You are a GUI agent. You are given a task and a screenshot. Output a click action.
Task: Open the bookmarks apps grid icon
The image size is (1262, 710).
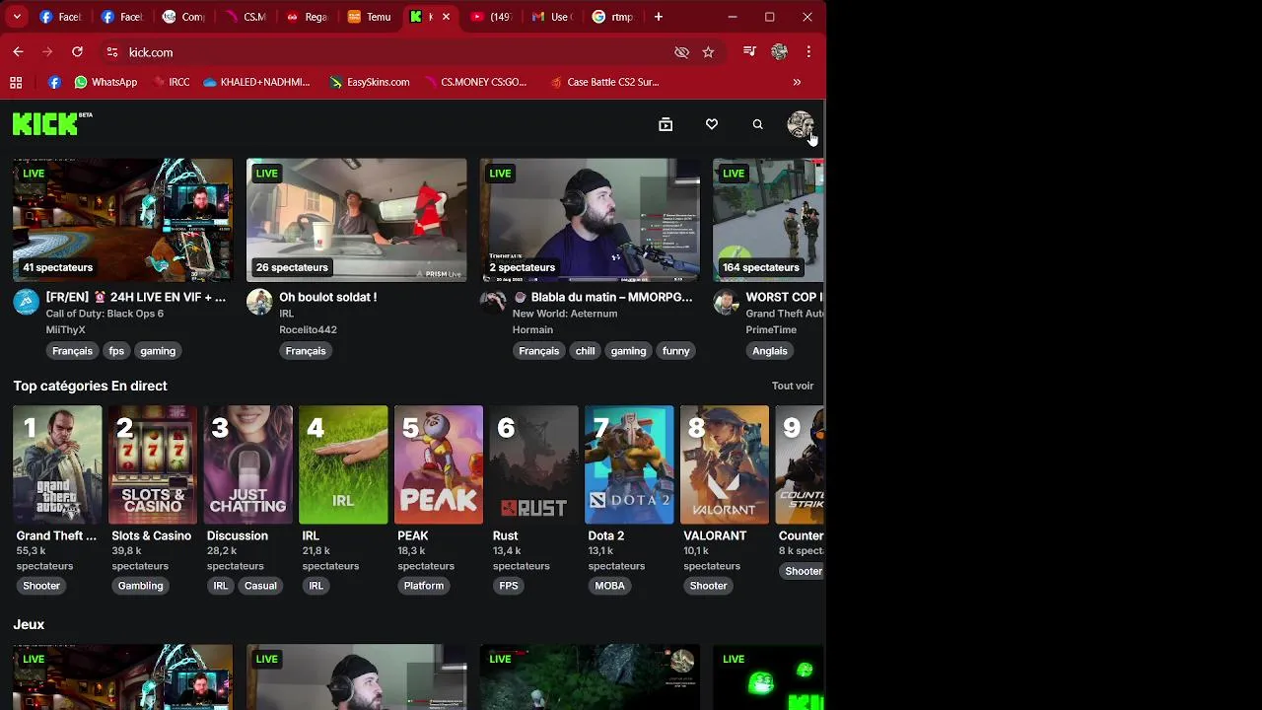click(x=16, y=82)
